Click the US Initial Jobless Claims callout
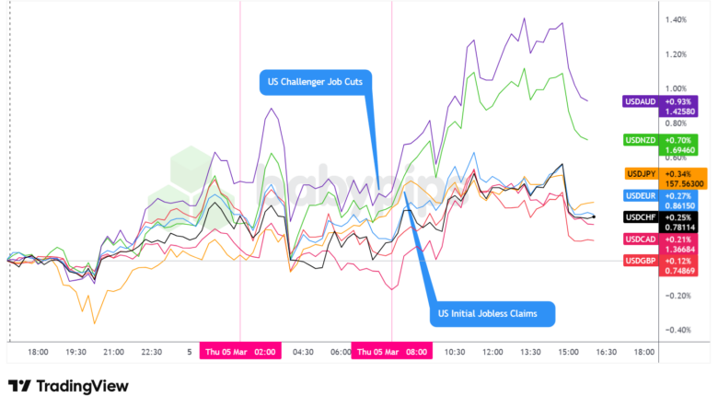 point(494,314)
